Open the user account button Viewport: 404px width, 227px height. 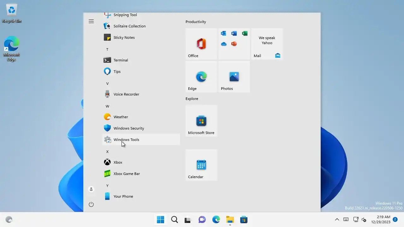91,189
